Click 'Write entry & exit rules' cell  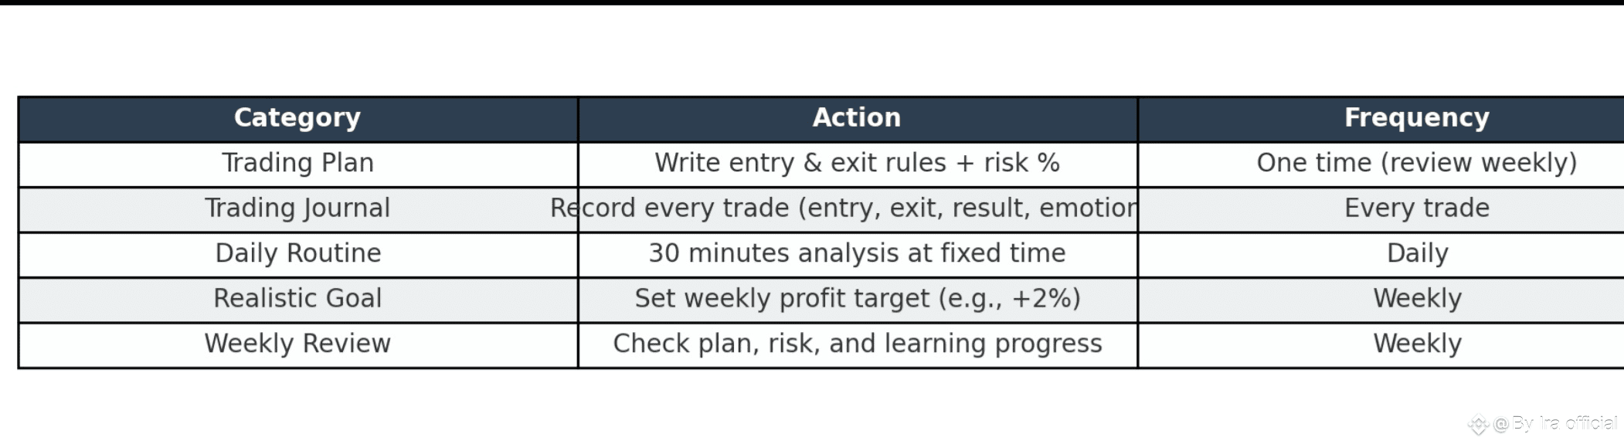pos(858,164)
